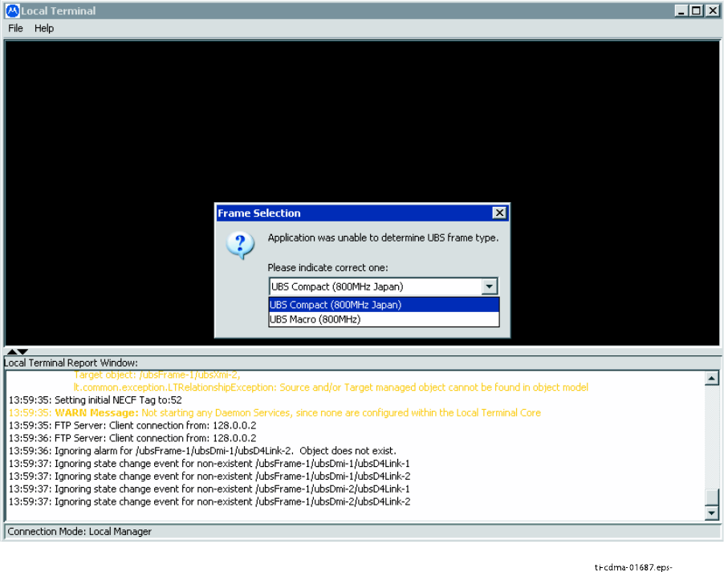
Task: Click state change line for ubsDmi-2/ubsD4Link-1
Action: coord(209,489)
